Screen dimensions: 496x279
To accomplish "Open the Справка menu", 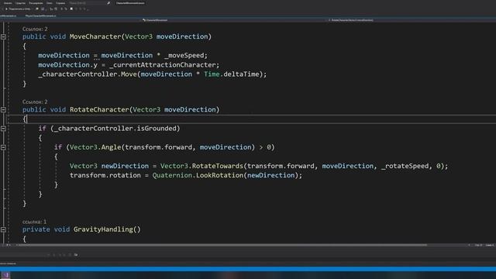I will tap(60, 3).
